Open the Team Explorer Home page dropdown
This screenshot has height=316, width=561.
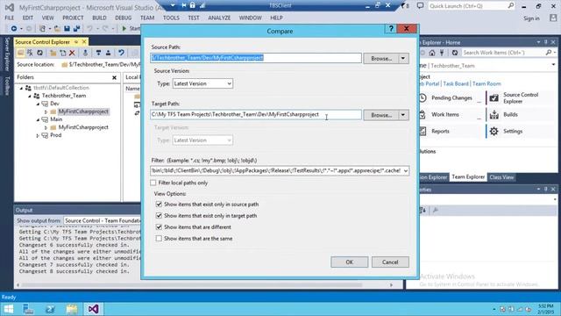point(553,65)
